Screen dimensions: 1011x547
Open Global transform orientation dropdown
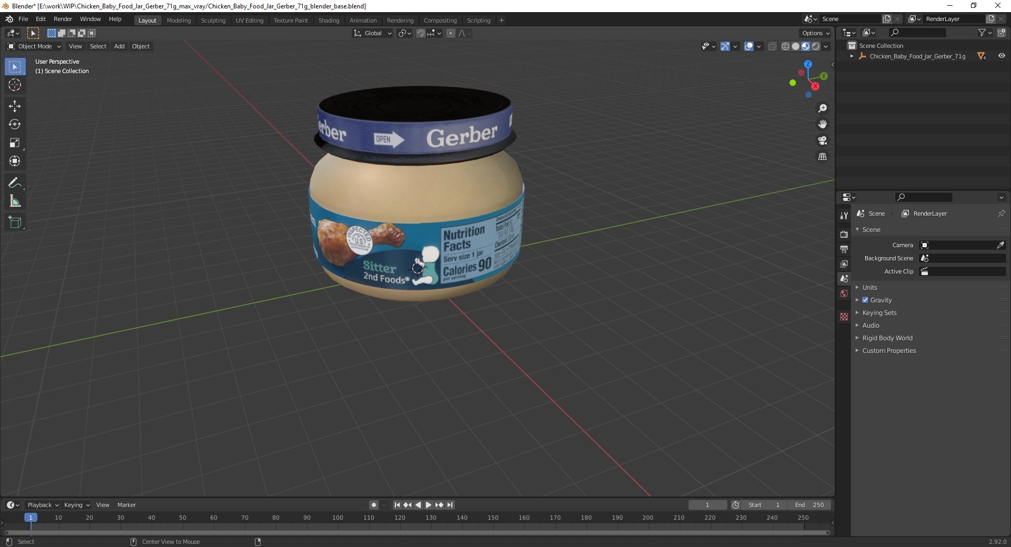[372, 33]
